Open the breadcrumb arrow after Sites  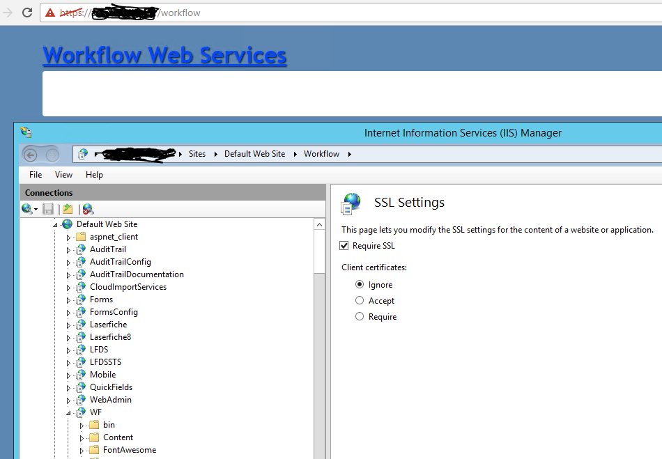[x=216, y=155]
